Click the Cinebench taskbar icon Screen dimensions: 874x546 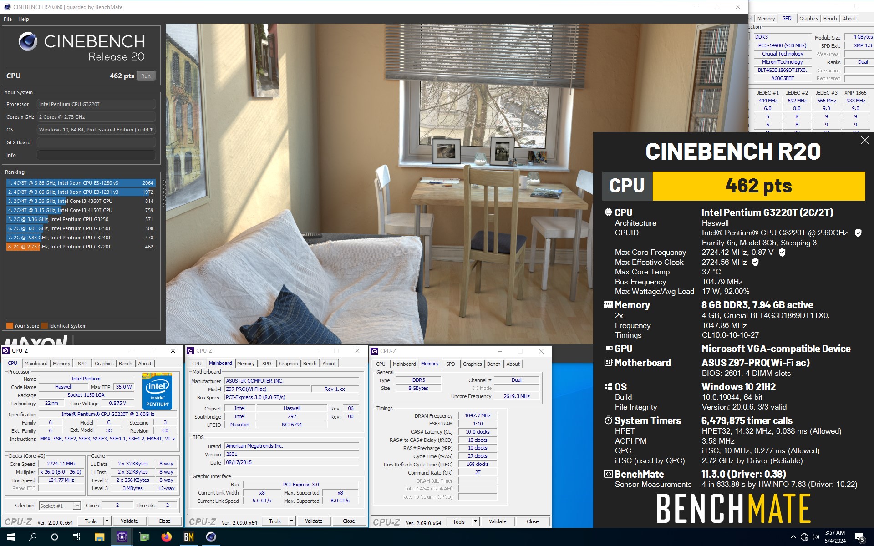(211, 537)
